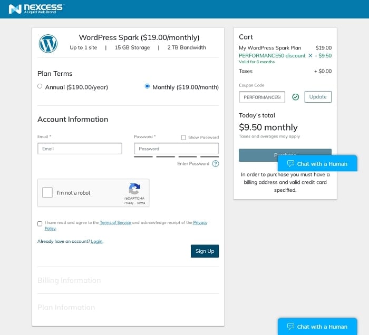
Task: Click the WordPress logo icon
Action: (x=48, y=44)
